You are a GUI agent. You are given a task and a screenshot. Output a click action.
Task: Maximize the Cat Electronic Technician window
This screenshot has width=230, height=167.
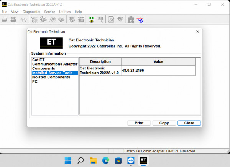click(x=209, y=4)
